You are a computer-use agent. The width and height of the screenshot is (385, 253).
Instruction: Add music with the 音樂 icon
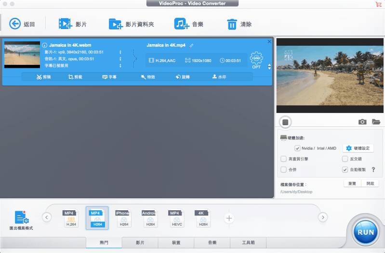[182, 24]
